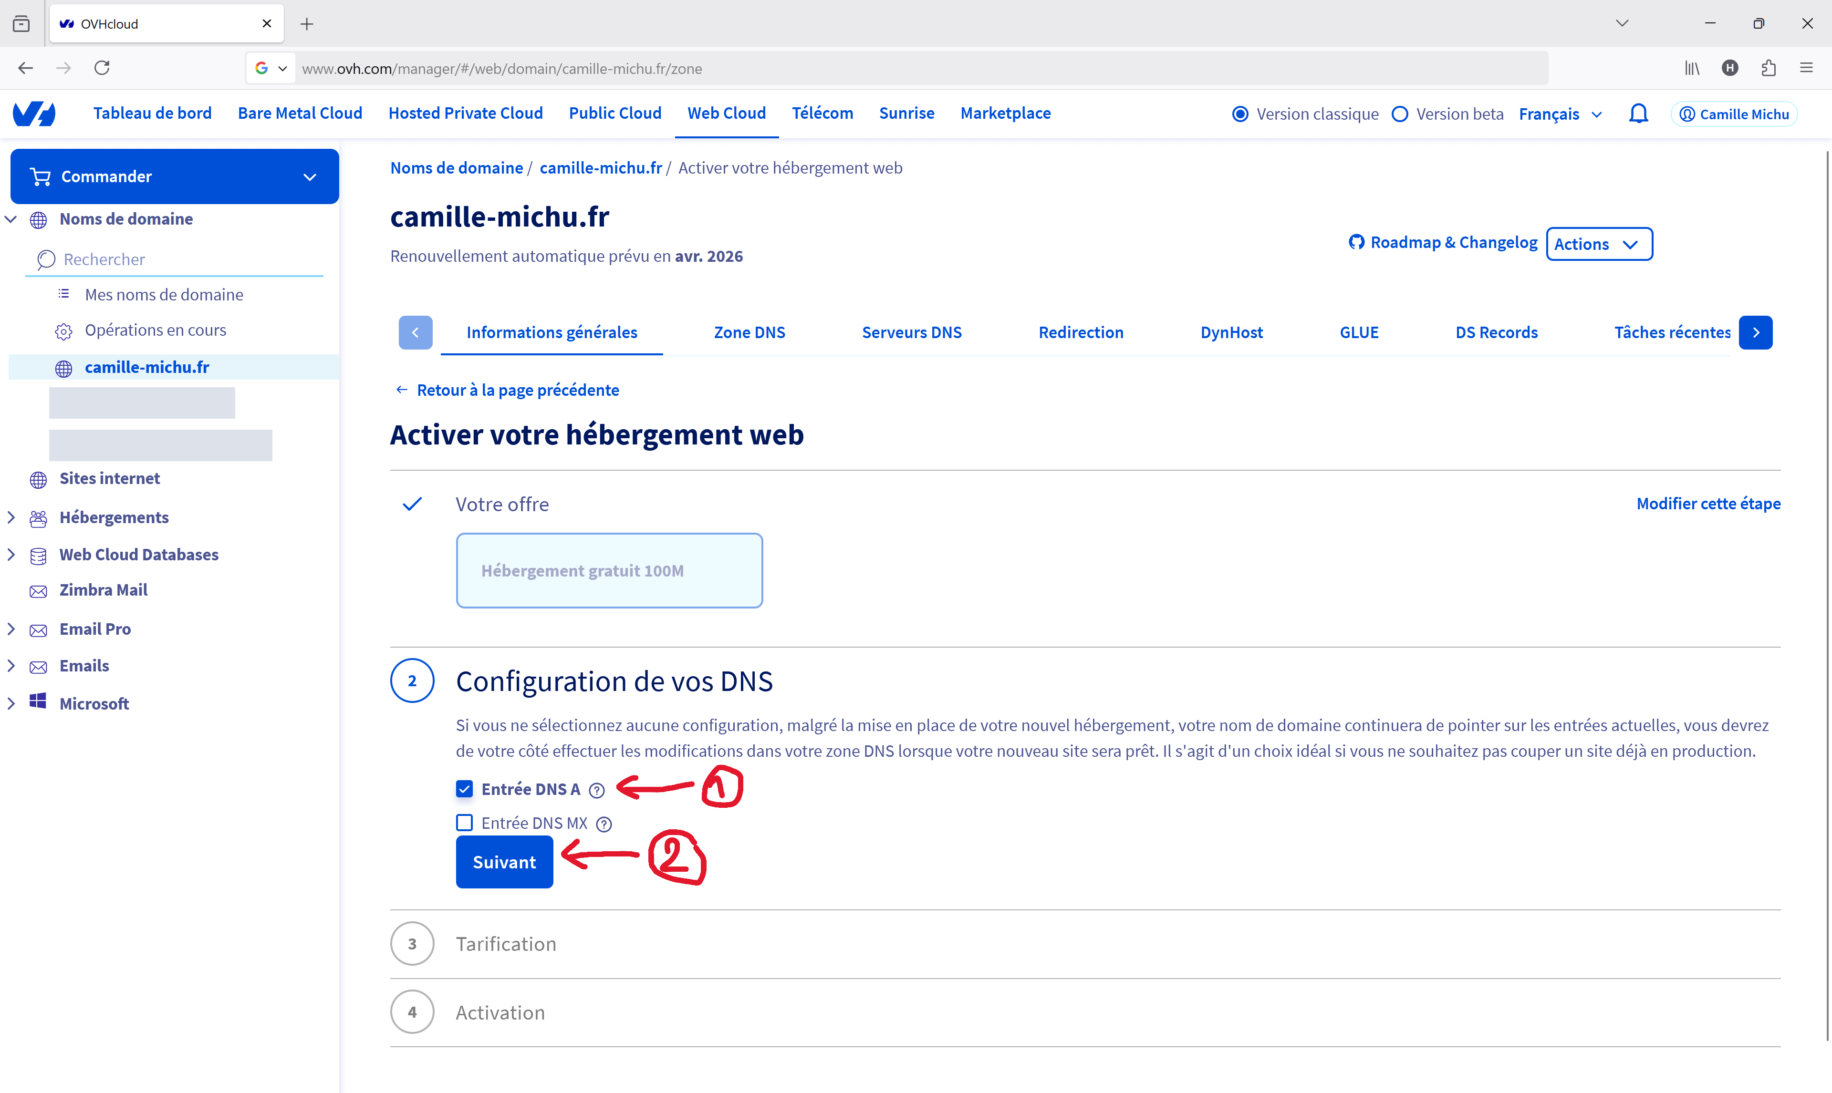
Task: Click the help icon next to Entrée DNS A
Action: [x=597, y=790]
